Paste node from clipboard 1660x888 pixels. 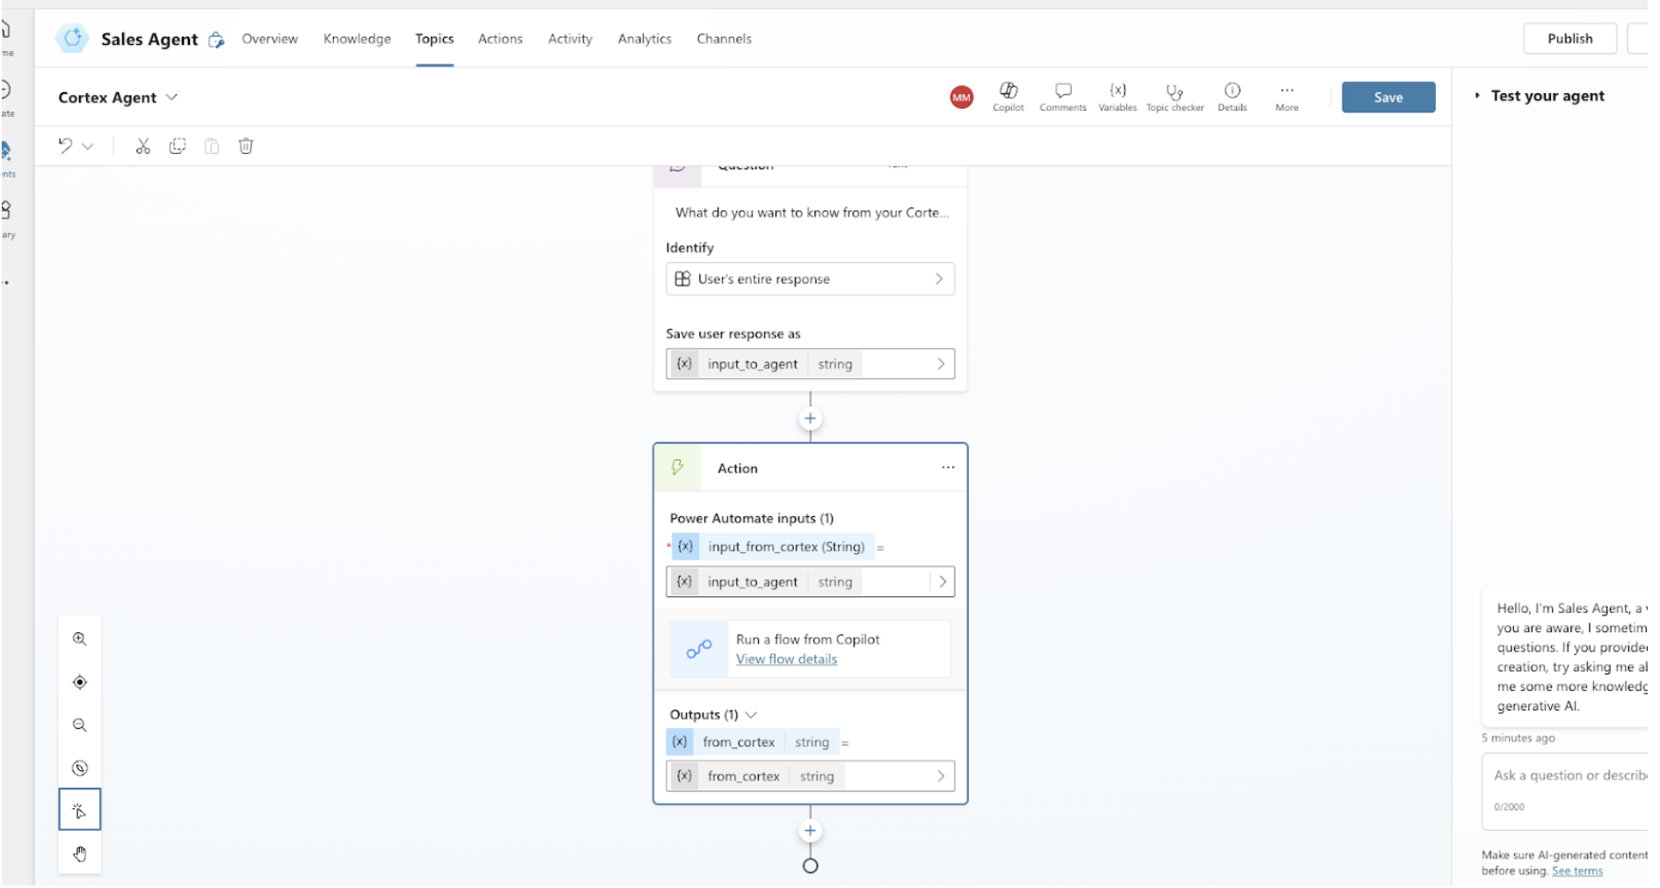tap(212, 146)
